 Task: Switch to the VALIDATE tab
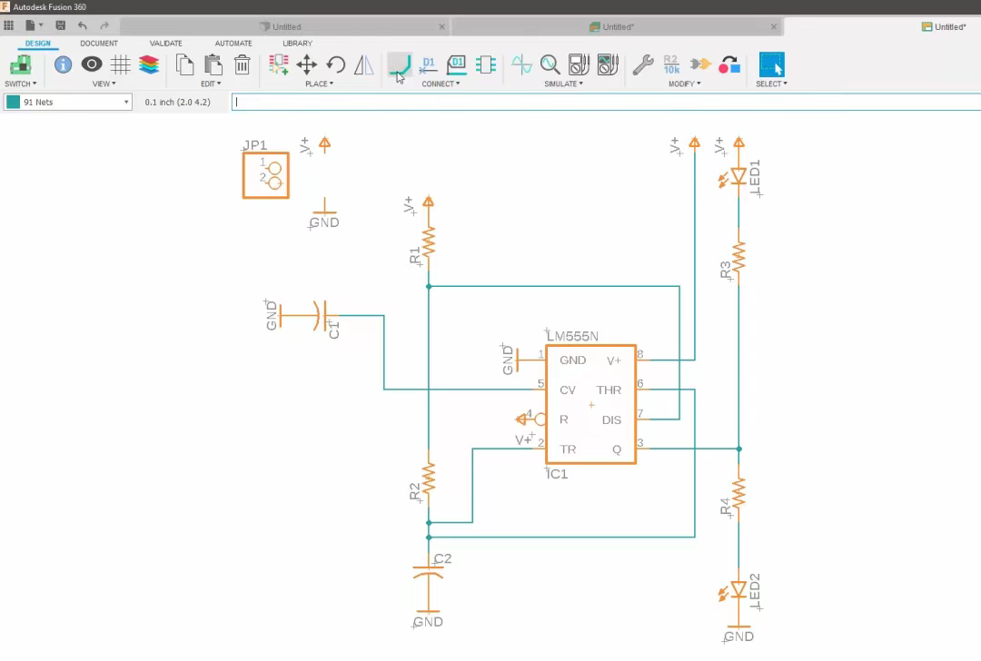(x=165, y=43)
